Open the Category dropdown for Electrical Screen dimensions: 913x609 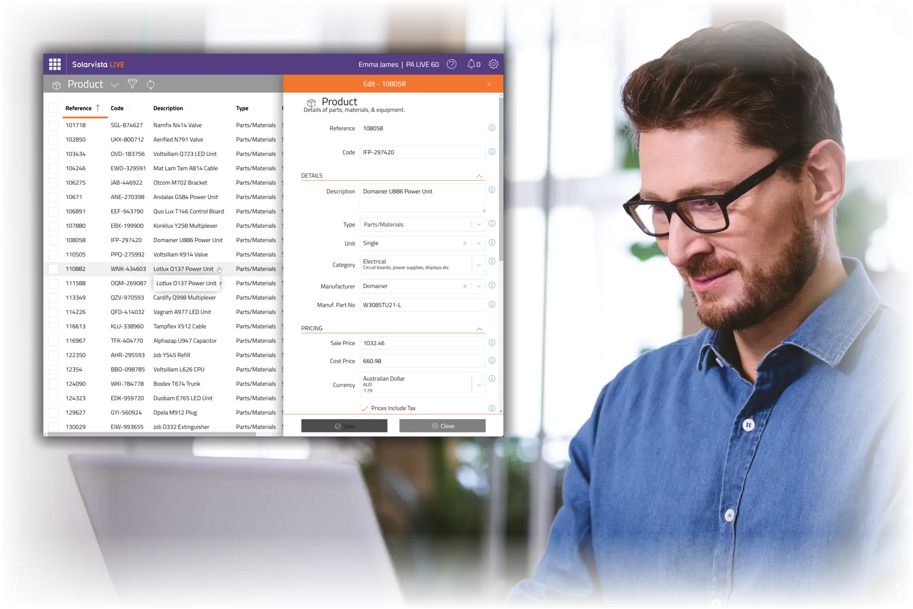pyautogui.click(x=480, y=264)
